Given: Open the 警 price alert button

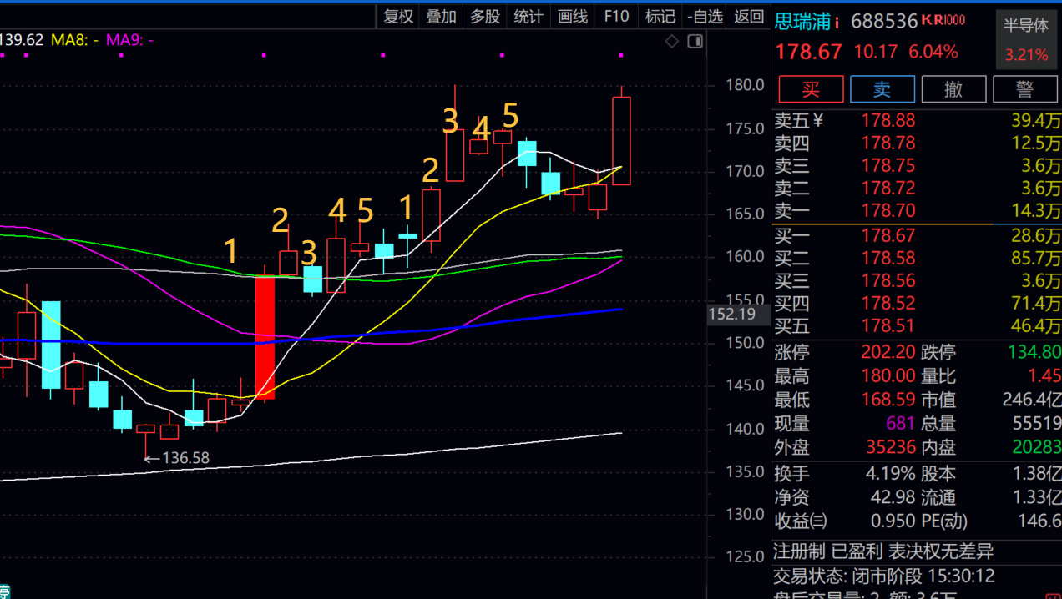Looking at the screenshot, I should 1025,89.
